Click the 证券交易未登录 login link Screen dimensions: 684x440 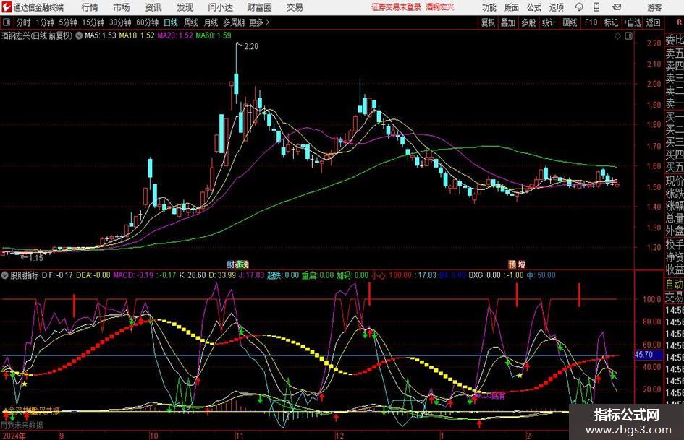(396, 7)
